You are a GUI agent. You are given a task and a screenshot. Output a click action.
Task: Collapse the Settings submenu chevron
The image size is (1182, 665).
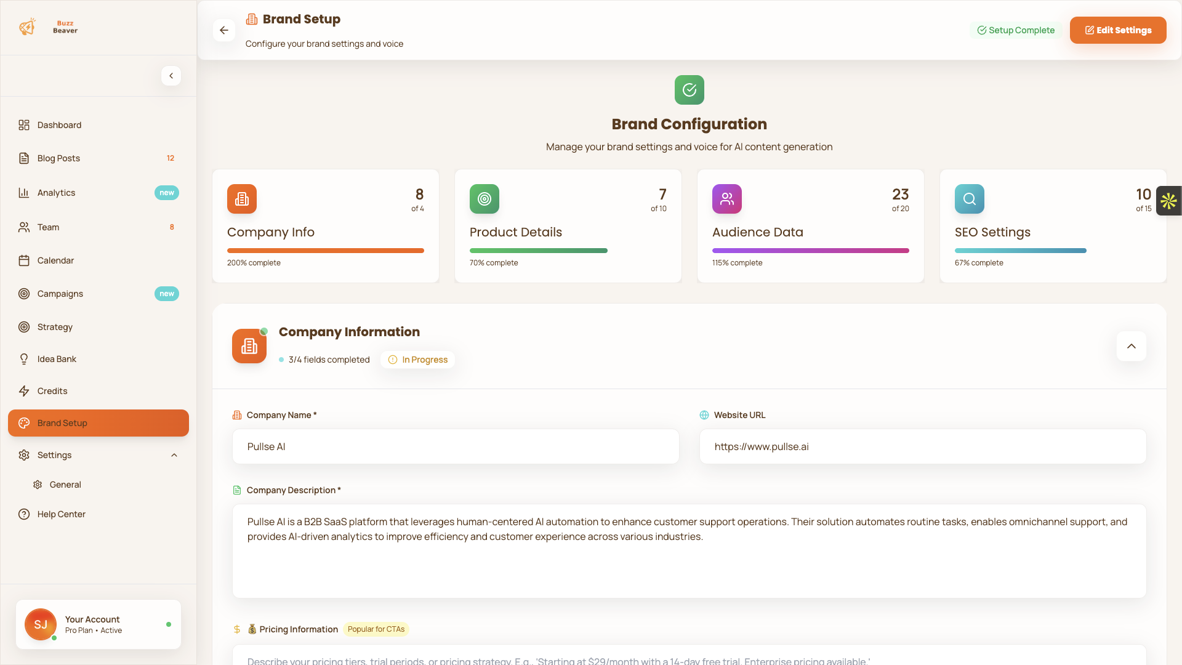point(174,455)
